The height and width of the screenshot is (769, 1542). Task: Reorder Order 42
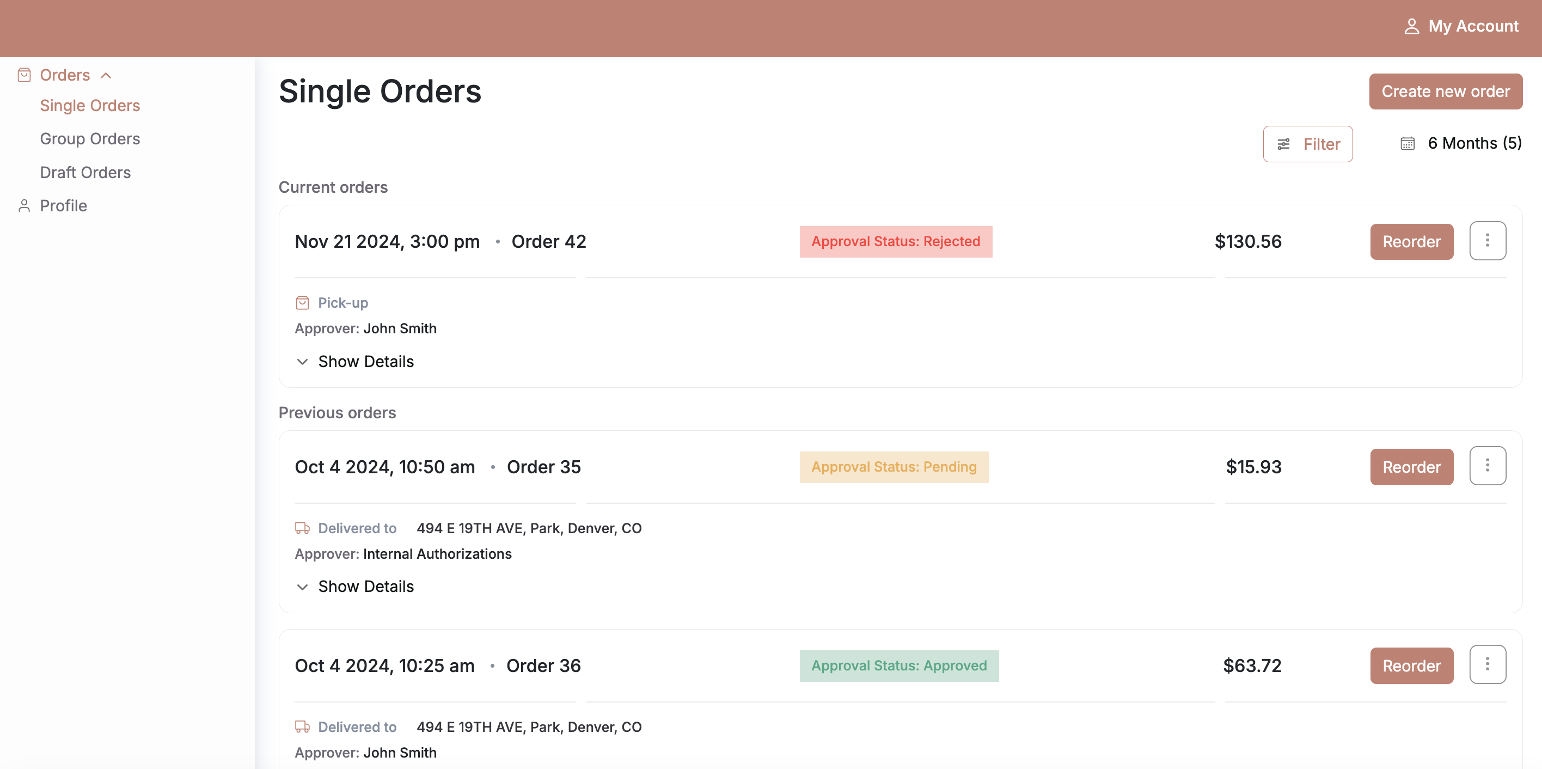pos(1411,241)
